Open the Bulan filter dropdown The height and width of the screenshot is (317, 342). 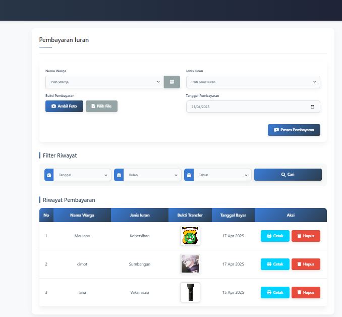(152, 175)
